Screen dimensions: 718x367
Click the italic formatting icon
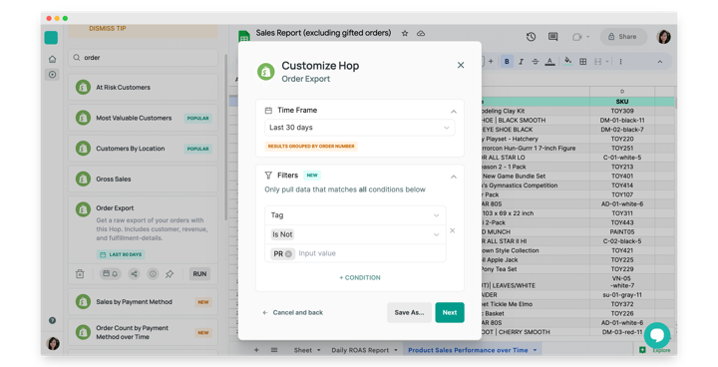click(x=521, y=62)
